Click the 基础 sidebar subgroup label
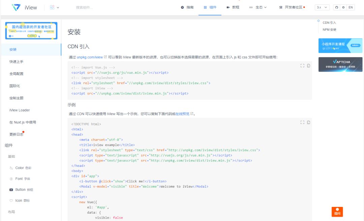The height and width of the screenshot is (221, 364). 11,157
